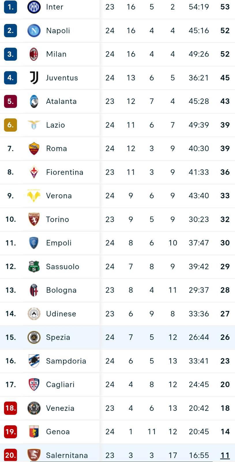Select the Spezia team name
The width and height of the screenshot is (235, 462).
pyautogui.click(x=58, y=337)
